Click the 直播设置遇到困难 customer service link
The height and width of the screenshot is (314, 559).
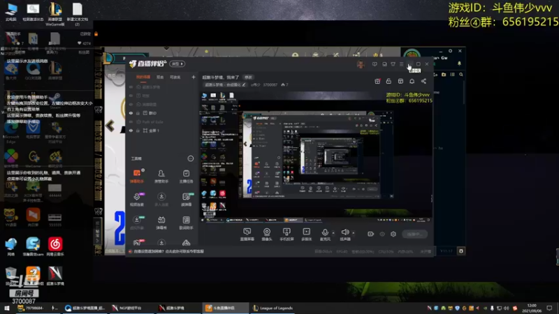click(168, 251)
